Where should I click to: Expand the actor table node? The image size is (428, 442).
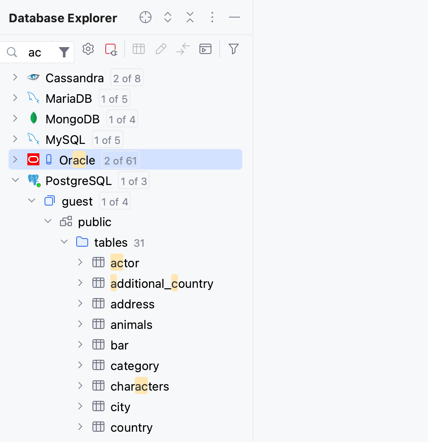[80, 262]
